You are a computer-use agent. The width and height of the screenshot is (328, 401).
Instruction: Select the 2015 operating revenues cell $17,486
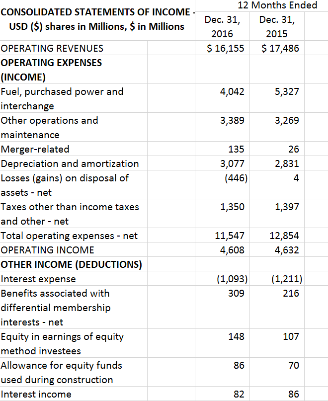(x=280, y=48)
